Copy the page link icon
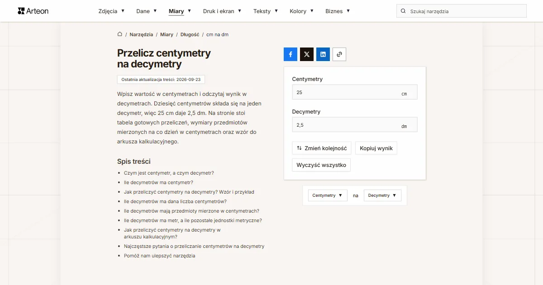 (339, 54)
